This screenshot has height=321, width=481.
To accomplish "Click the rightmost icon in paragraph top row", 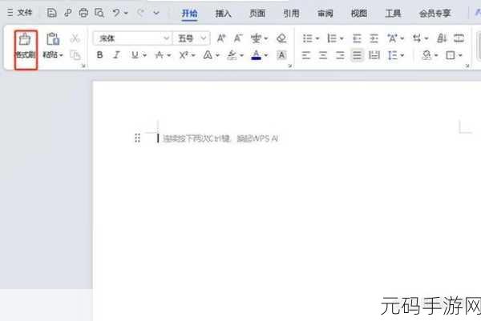I will tap(459, 38).
